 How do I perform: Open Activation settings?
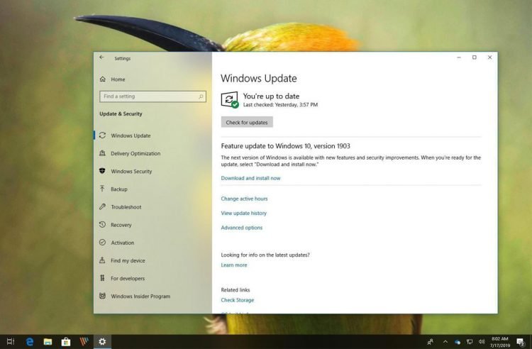[122, 243]
